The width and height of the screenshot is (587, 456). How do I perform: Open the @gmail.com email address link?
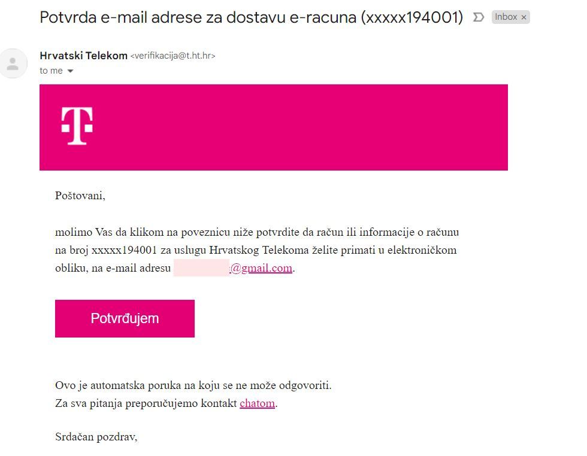coord(261,268)
